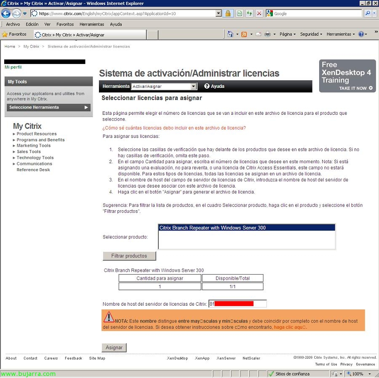379x378 pixels.
Task: Toggle the Compatibility View icon
Action: 240,13
